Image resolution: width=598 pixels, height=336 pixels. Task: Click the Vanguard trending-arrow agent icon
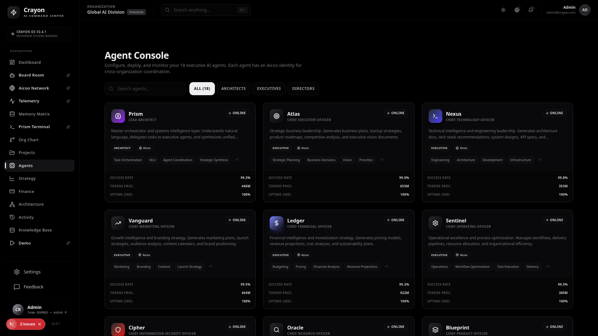(118, 223)
